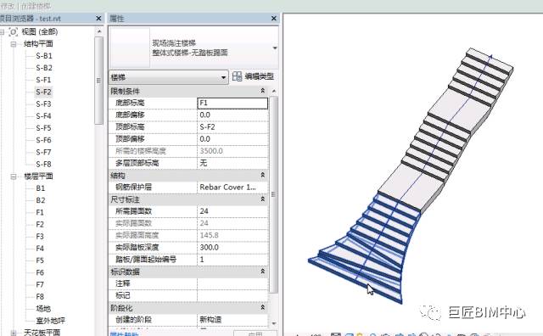This screenshot has width=543, height=336.
Task: Click the 所需踢面数 value 24
Action: 232,211
